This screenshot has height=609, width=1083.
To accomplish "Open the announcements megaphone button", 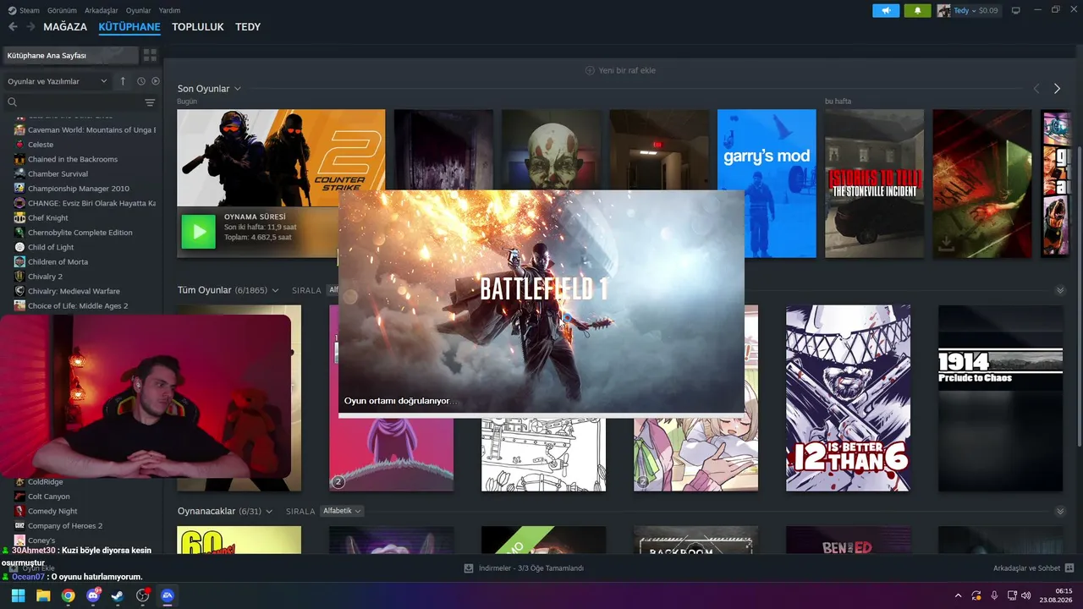I will point(886,10).
